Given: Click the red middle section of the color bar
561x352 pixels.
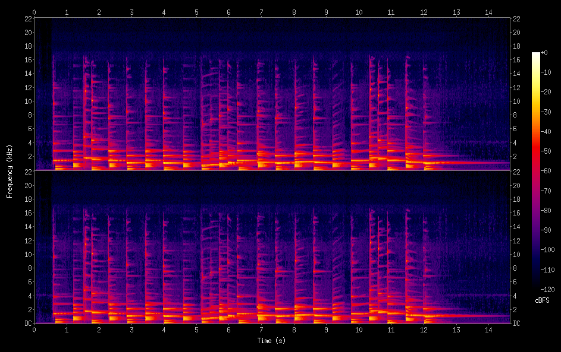Looking at the screenshot, I should (x=536, y=160).
